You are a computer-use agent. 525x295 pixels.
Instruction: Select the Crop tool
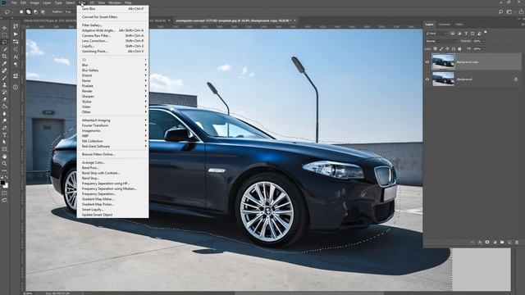click(x=4, y=57)
